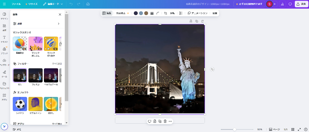Open the corner rounding icon
Screen dimensions: 309x132
(x=158, y=13)
